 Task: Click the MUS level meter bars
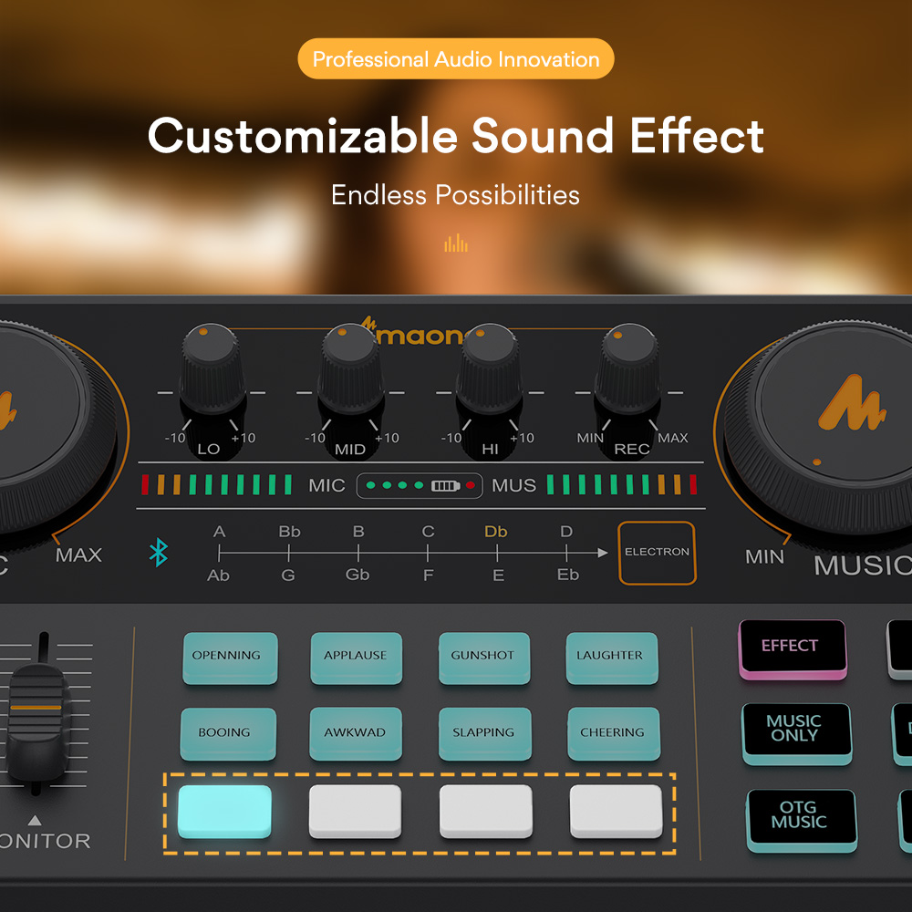pyautogui.click(x=622, y=484)
